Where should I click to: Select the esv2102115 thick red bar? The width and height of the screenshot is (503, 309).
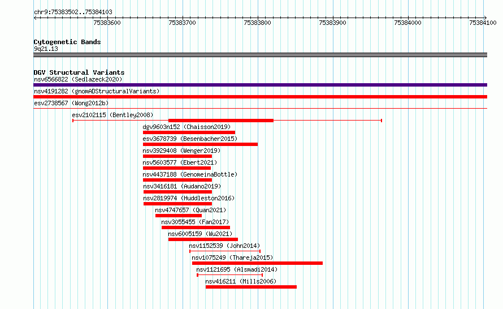coord(221,121)
